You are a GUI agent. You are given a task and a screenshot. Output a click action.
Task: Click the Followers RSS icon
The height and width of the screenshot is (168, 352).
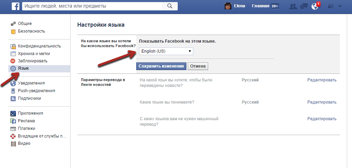(x=13, y=98)
